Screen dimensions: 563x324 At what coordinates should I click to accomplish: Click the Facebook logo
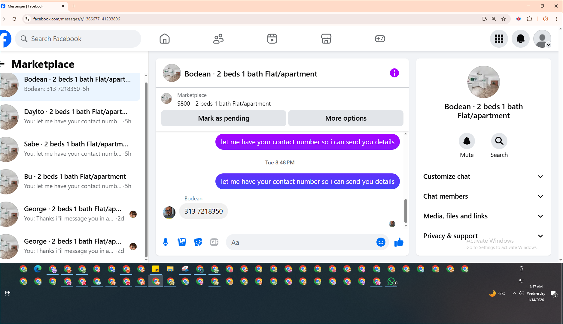pyautogui.click(x=5, y=39)
